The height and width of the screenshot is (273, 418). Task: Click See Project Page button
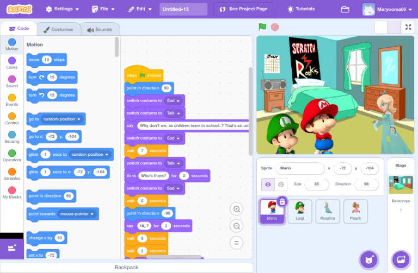[243, 9]
